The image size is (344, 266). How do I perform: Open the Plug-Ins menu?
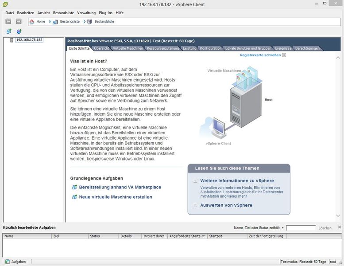coord(105,13)
